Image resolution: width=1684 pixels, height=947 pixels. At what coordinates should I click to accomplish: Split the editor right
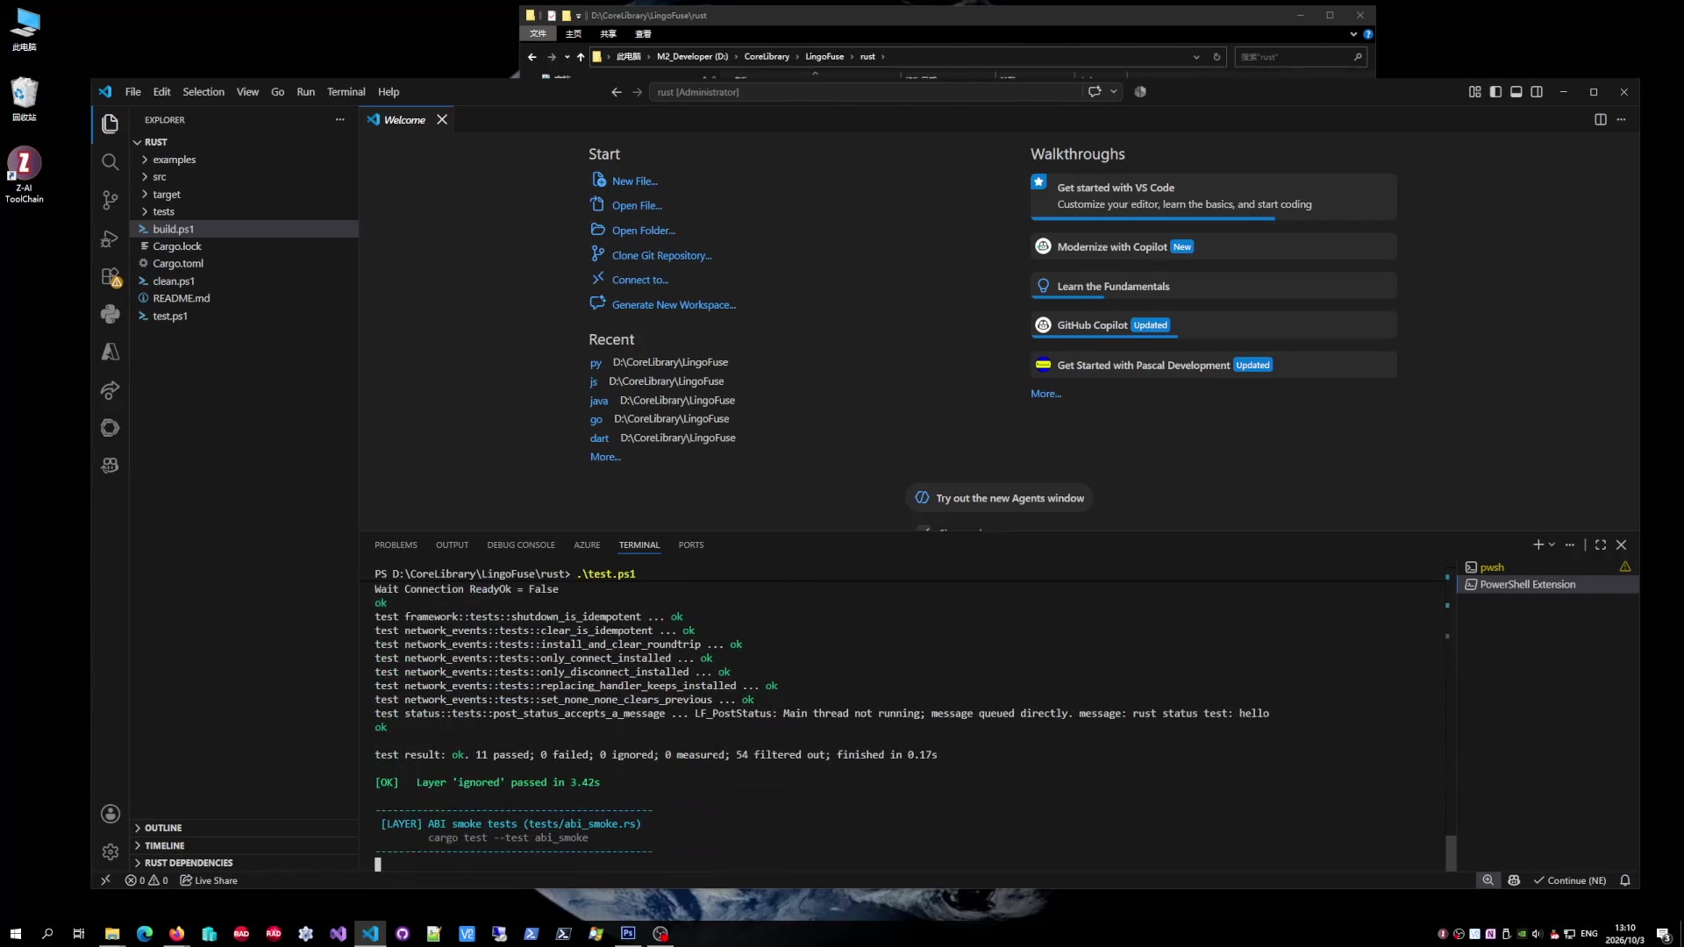1600,119
